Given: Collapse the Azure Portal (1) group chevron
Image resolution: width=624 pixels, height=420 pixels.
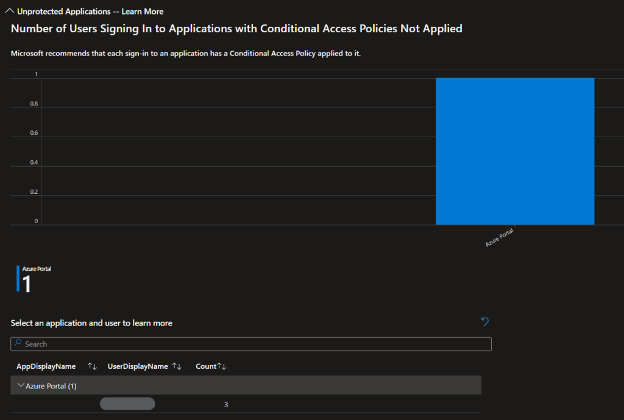Looking at the screenshot, I should pyautogui.click(x=21, y=385).
